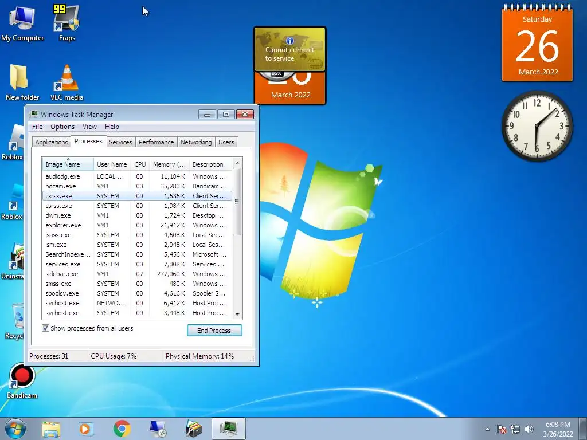The image size is (587, 440).
Task: Open the File menu in Task Manager
Action: [x=37, y=127]
